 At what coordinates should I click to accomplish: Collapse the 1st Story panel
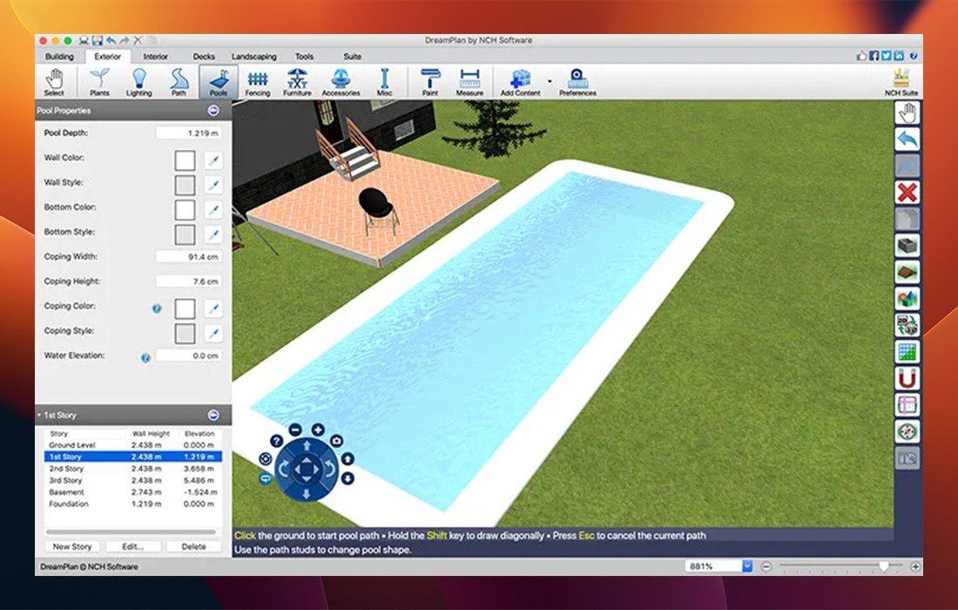point(213,416)
